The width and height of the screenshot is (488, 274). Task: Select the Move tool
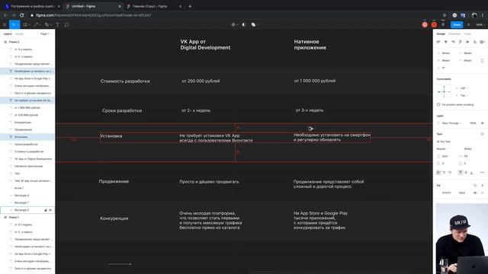[x=14, y=24]
